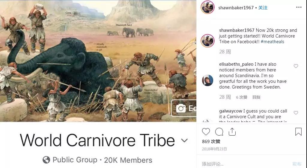This screenshot has height=168, width=307.
Task: Click the globe Public Group icon
Action: tap(46, 160)
